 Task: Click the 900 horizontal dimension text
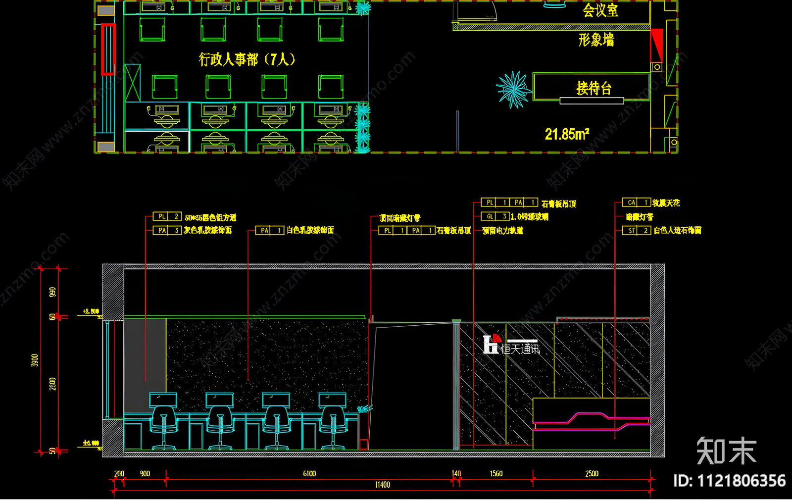[x=145, y=474]
